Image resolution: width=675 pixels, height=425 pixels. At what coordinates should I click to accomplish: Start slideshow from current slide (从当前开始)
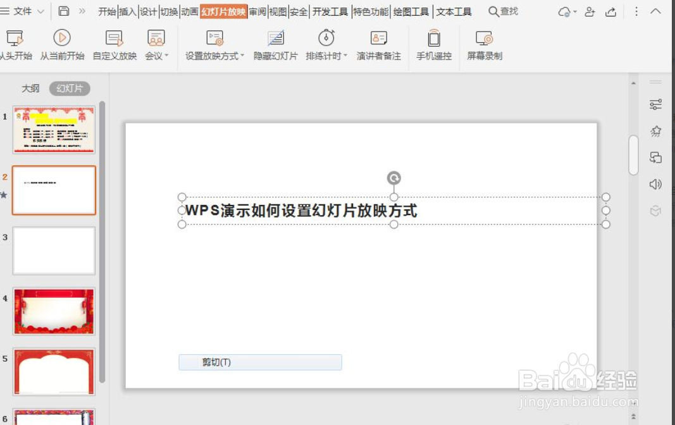62,45
